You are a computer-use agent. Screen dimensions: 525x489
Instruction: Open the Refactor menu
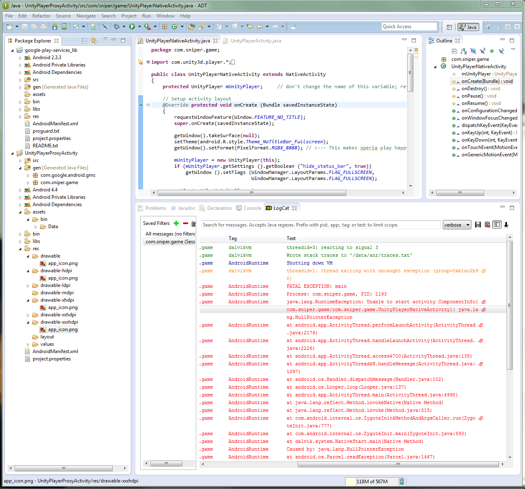pyautogui.click(x=41, y=16)
